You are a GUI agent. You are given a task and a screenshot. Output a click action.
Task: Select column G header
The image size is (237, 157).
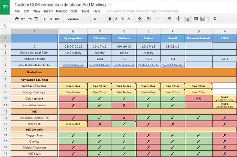(199, 31)
